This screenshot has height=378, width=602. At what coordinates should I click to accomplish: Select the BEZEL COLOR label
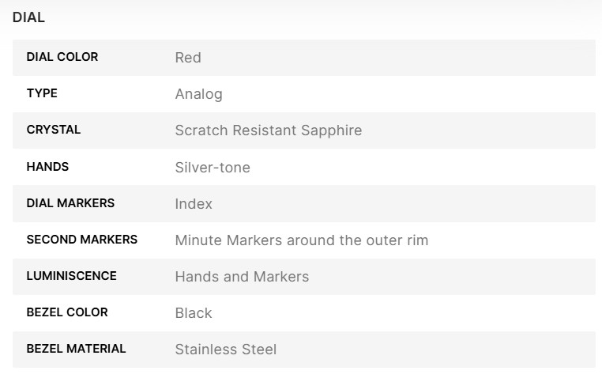coord(67,312)
